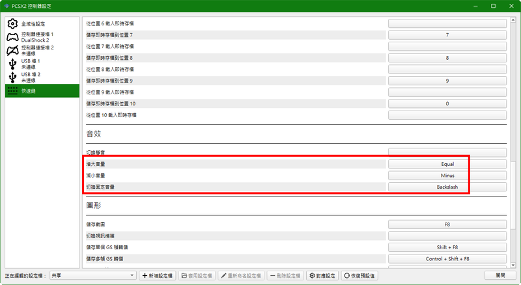This screenshot has height=285, width=521.
Task: Click the 減小音量 label
Action: tap(95, 176)
